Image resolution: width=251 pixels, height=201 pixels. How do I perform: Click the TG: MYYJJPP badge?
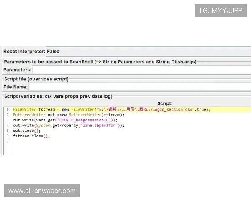[220, 10]
